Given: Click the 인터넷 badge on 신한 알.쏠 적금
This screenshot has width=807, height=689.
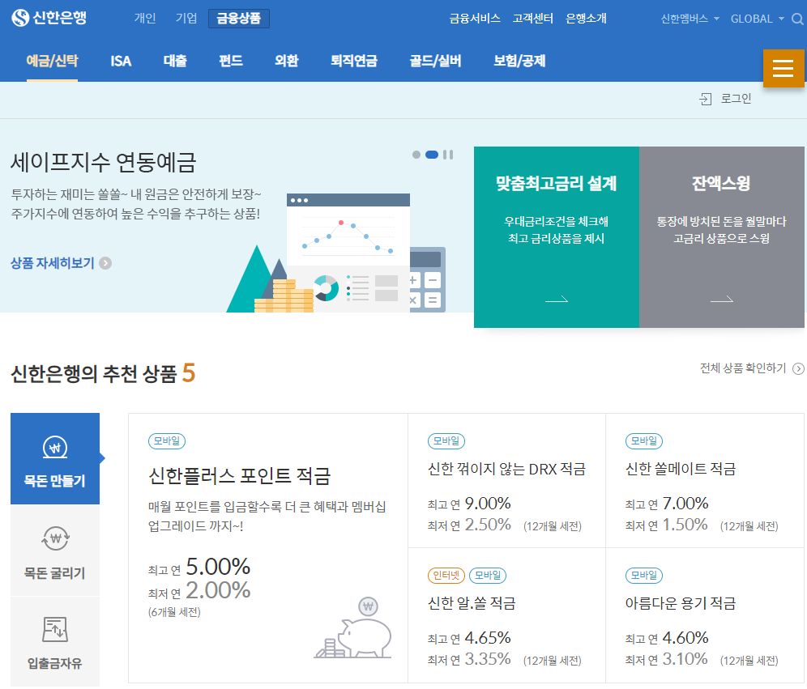Looking at the screenshot, I should coord(446,576).
